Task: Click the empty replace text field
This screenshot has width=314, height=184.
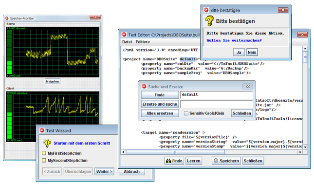Action: pos(217,104)
